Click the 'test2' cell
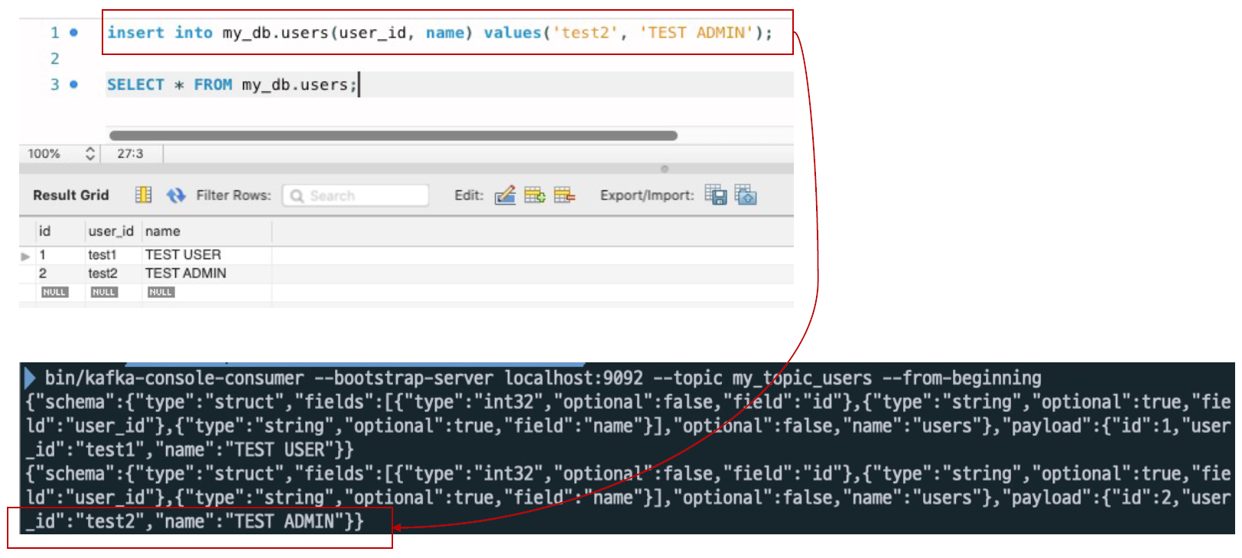The image size is (1242, 558). coord(102,273)
